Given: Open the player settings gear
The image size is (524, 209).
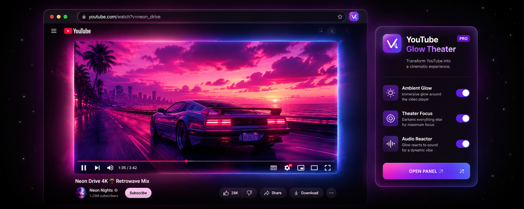Looking at the screenshot, I should coord(287,168).
